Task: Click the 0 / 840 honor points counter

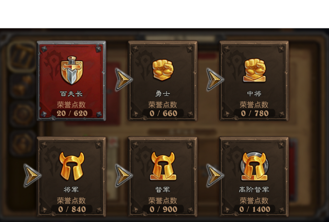Action: coord(72,209)
